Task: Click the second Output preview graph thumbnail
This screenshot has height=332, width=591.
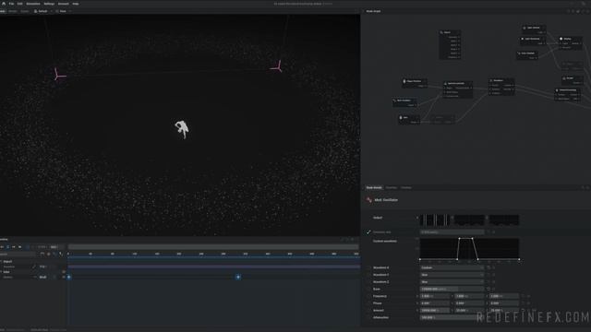Action: click(x=469, y=219)
